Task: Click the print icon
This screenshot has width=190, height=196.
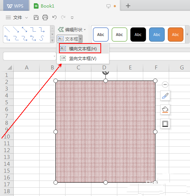Action: (45, 18)
